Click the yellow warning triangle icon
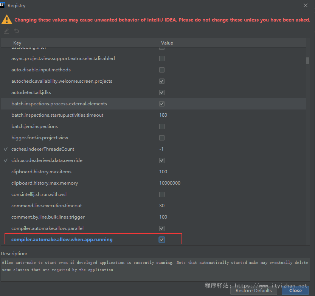The height and width of the screenshot is (296, 315). click(x=7, y=20)
